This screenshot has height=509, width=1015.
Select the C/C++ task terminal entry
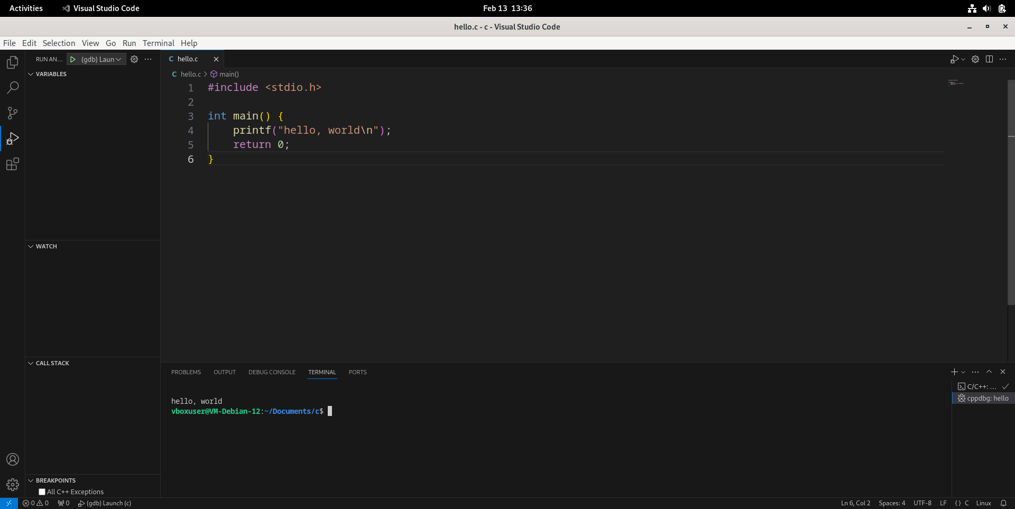983,386
